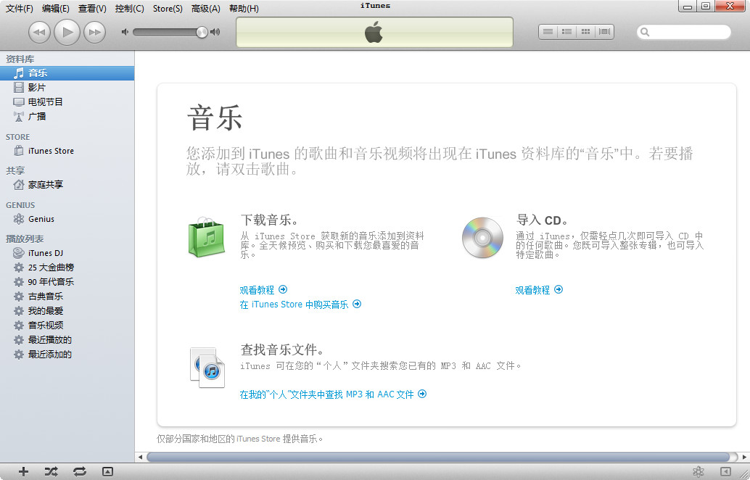
Task: Click the house icon beside 家庭共享
Action: pos(19,185)
